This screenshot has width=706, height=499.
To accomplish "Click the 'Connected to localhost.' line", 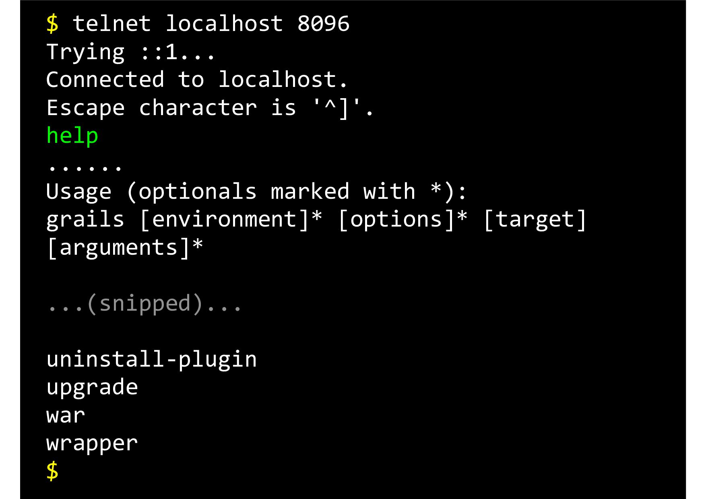I will [196, 79].
